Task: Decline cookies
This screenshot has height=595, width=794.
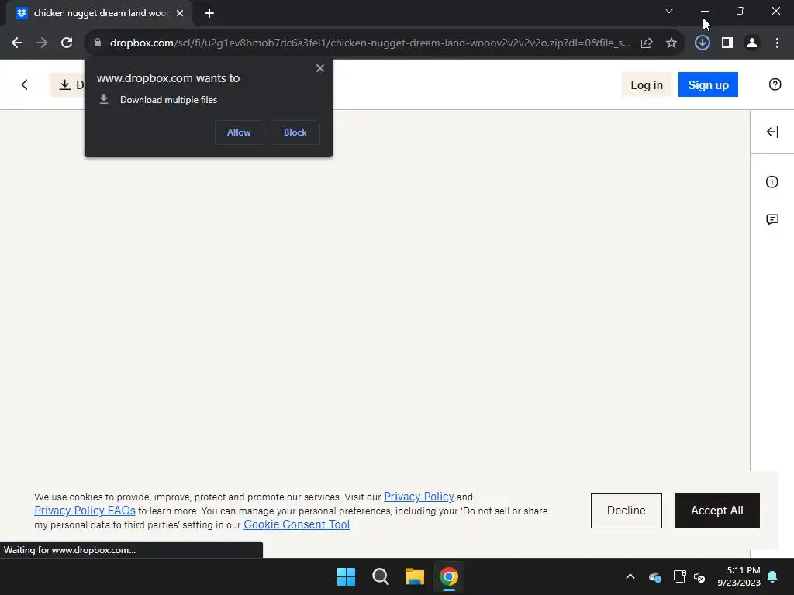Action: 627,511
